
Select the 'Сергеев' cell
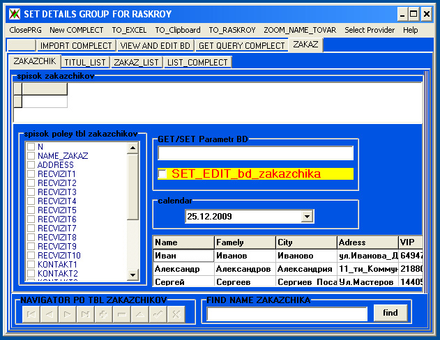pyautogui.click(x=245, y=281)
